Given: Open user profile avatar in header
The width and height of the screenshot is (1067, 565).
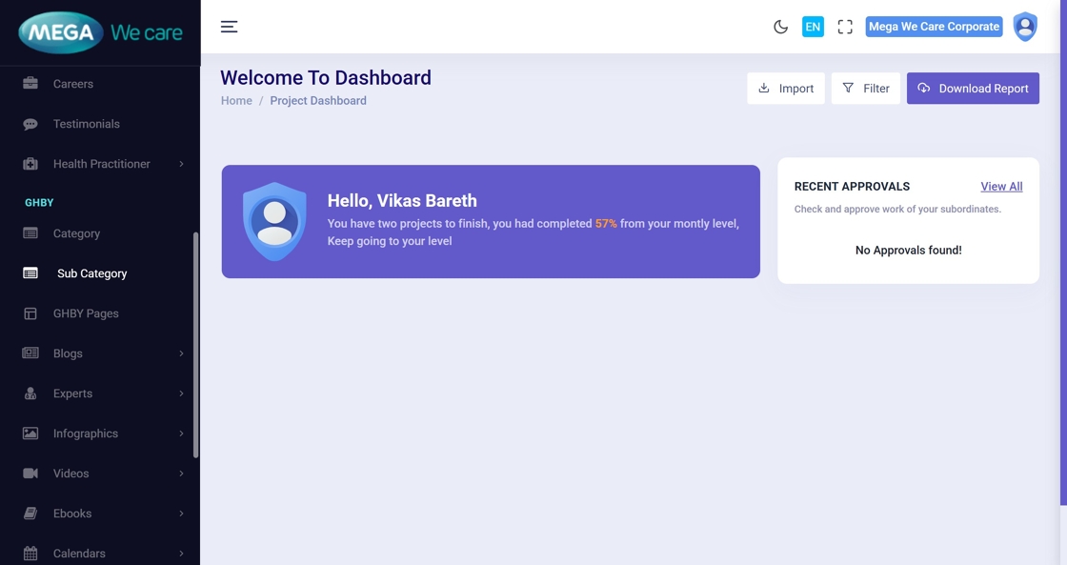Looking at the screenshot, I should click(1025, 27).
